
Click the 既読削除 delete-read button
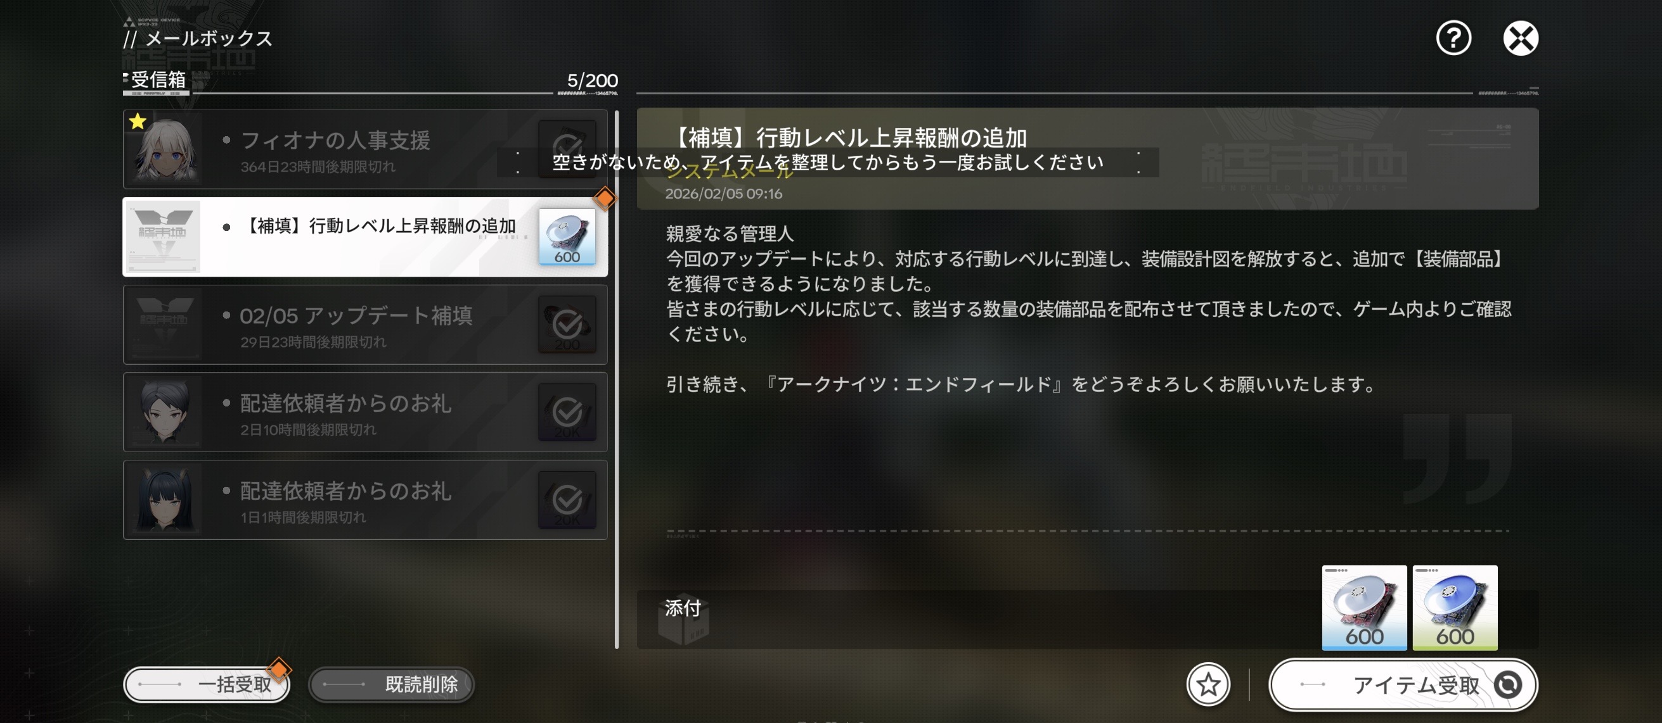pos(391,684)
